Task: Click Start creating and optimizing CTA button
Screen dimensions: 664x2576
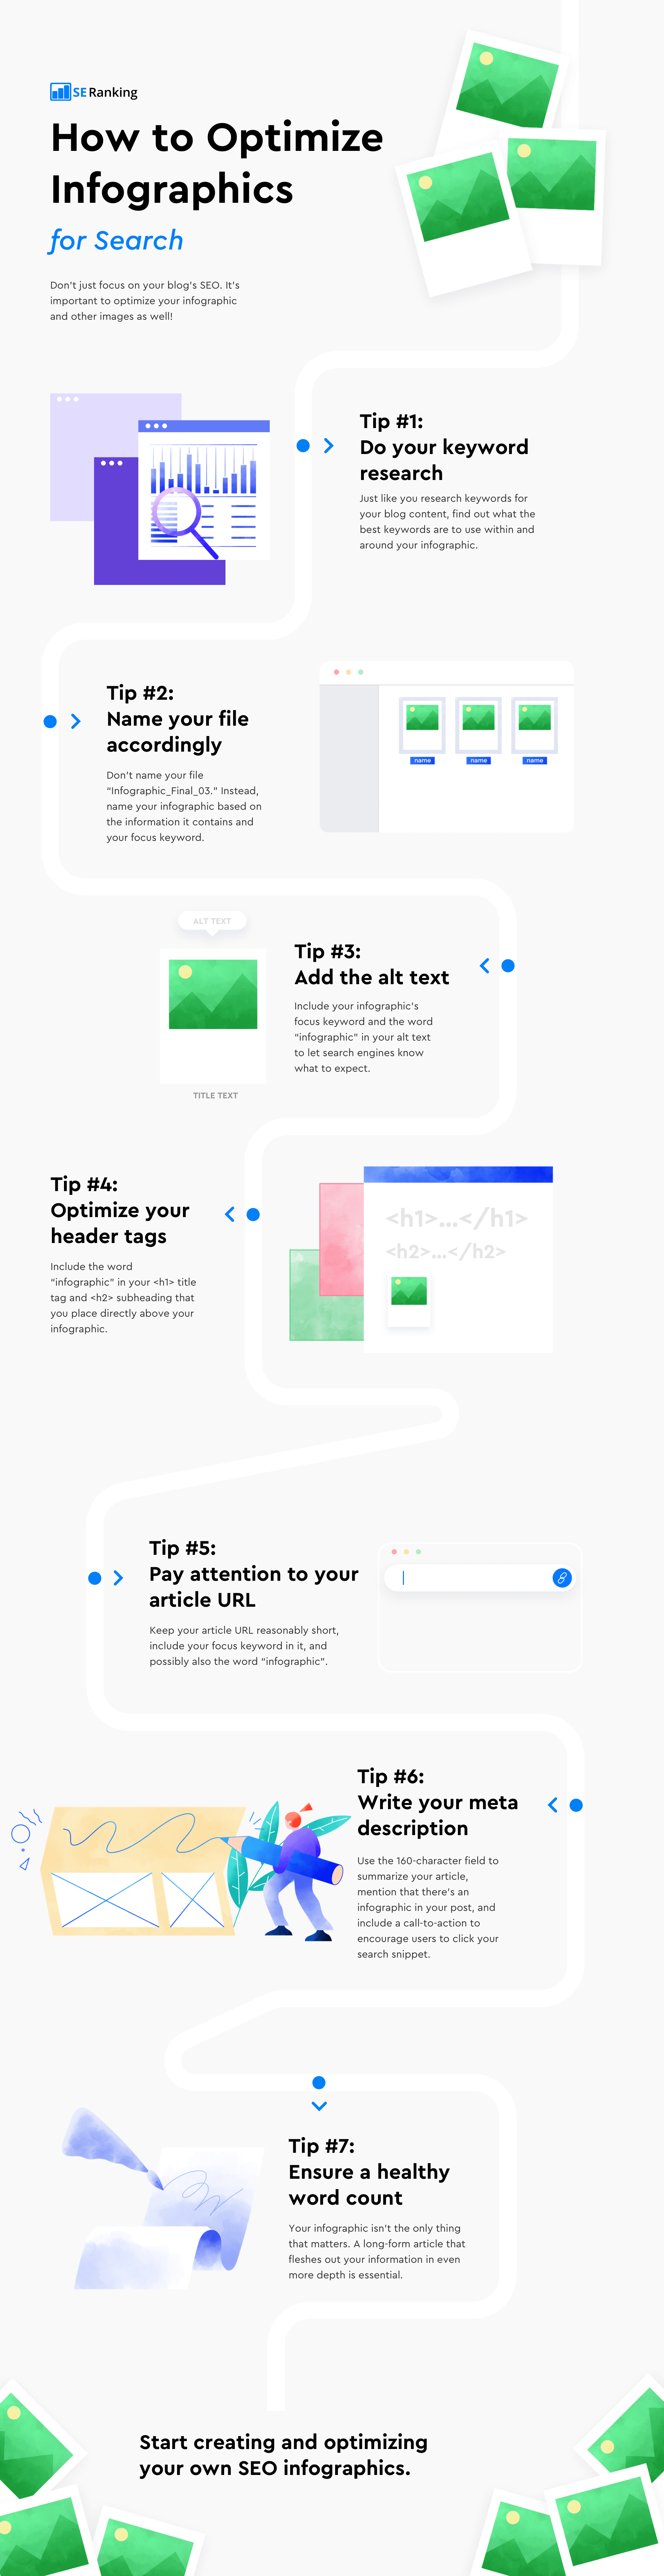Action: pyautogui.click(x=332, y=2438)
